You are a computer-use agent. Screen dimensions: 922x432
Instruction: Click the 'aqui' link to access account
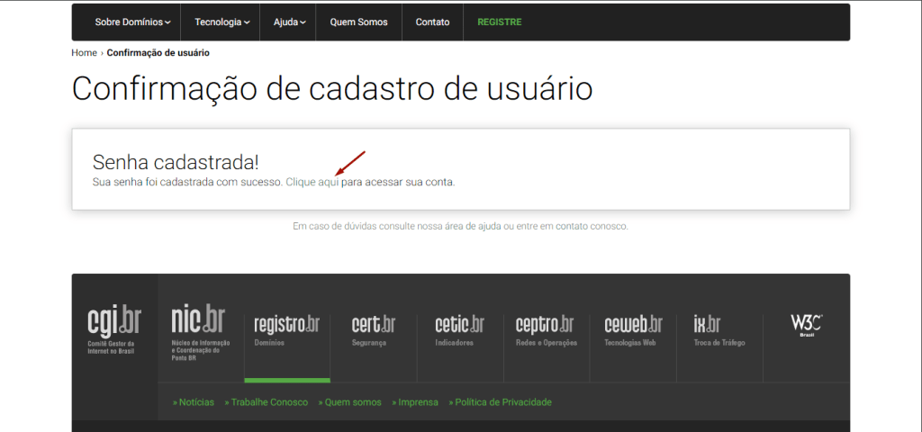pos(329,182)
